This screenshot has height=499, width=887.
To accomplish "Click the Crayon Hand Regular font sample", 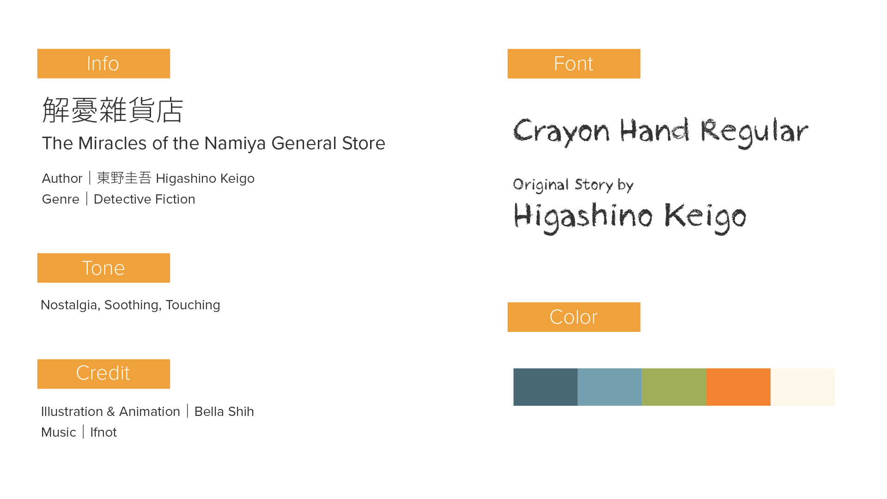I will click(x=661, y=132).
